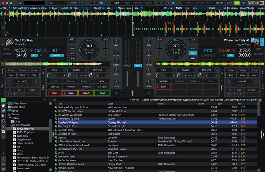265x172 pixels.
Task: Click the right deck REVERB effect knob
Action: click(179, 75)
